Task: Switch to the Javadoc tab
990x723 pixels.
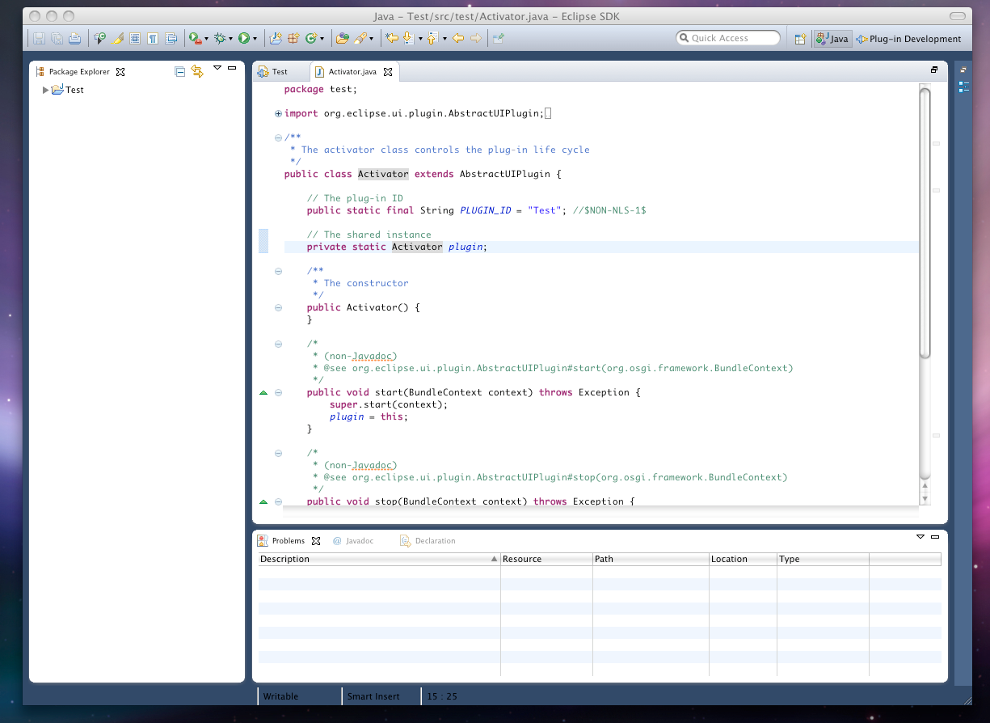Action: (x=359, y=541)
